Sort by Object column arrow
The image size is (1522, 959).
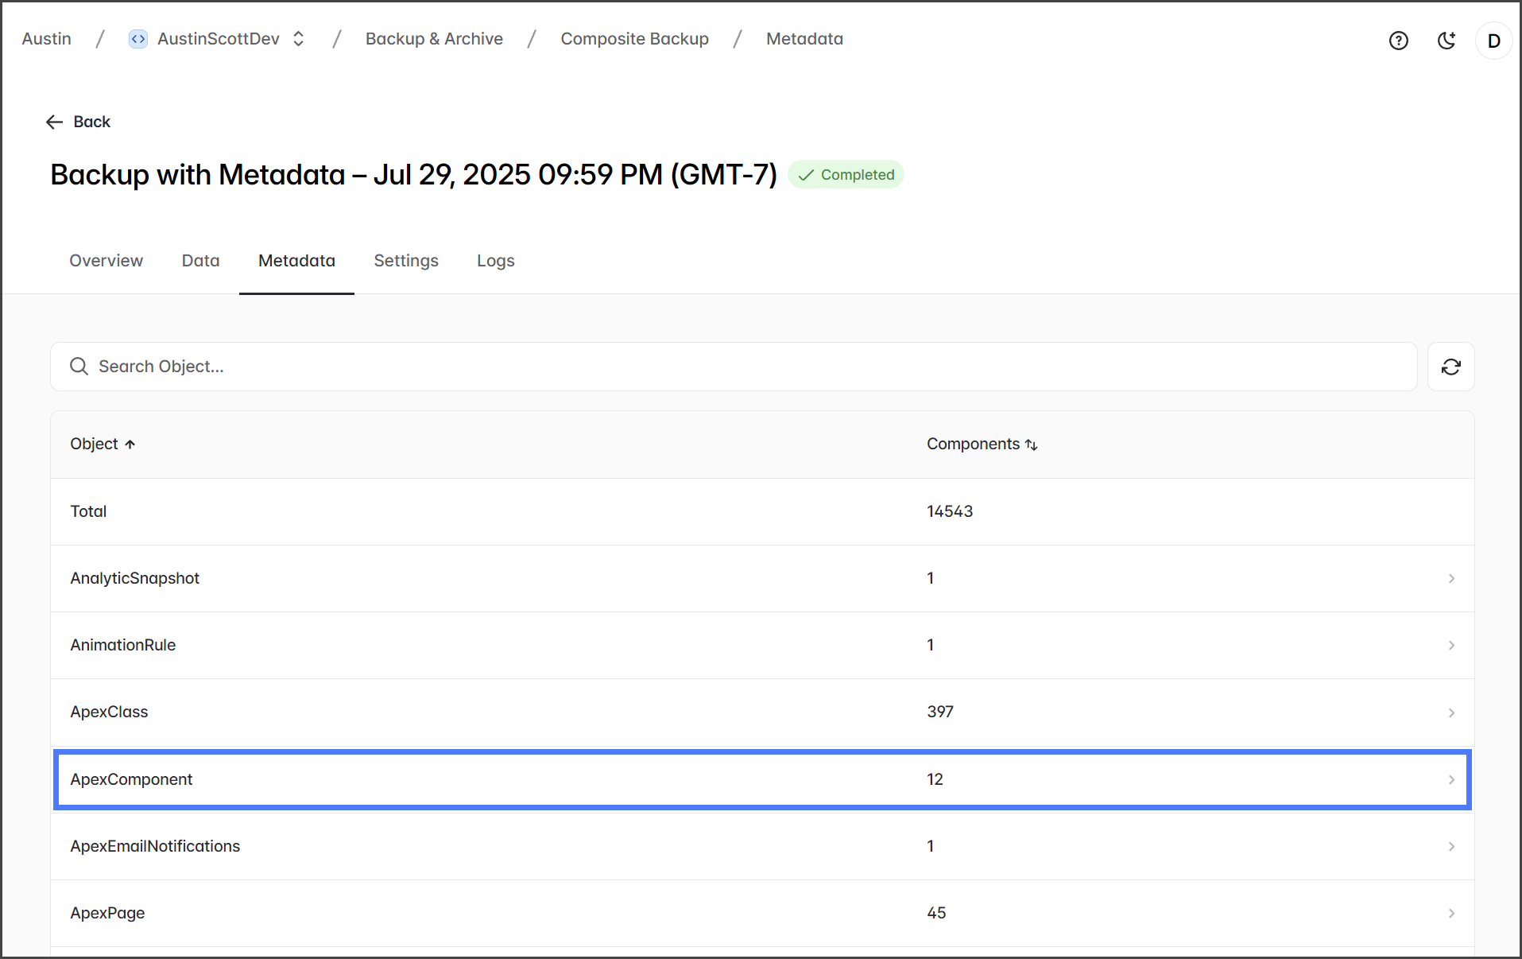(x=130, y=445)
